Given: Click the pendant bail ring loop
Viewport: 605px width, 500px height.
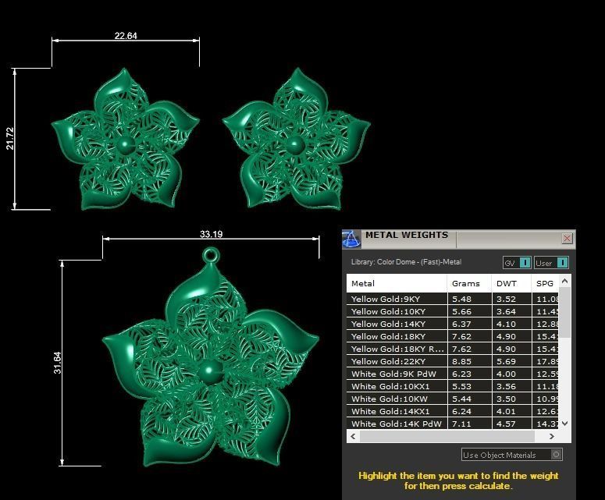Looking at the screenshot, I should point(211,255).
